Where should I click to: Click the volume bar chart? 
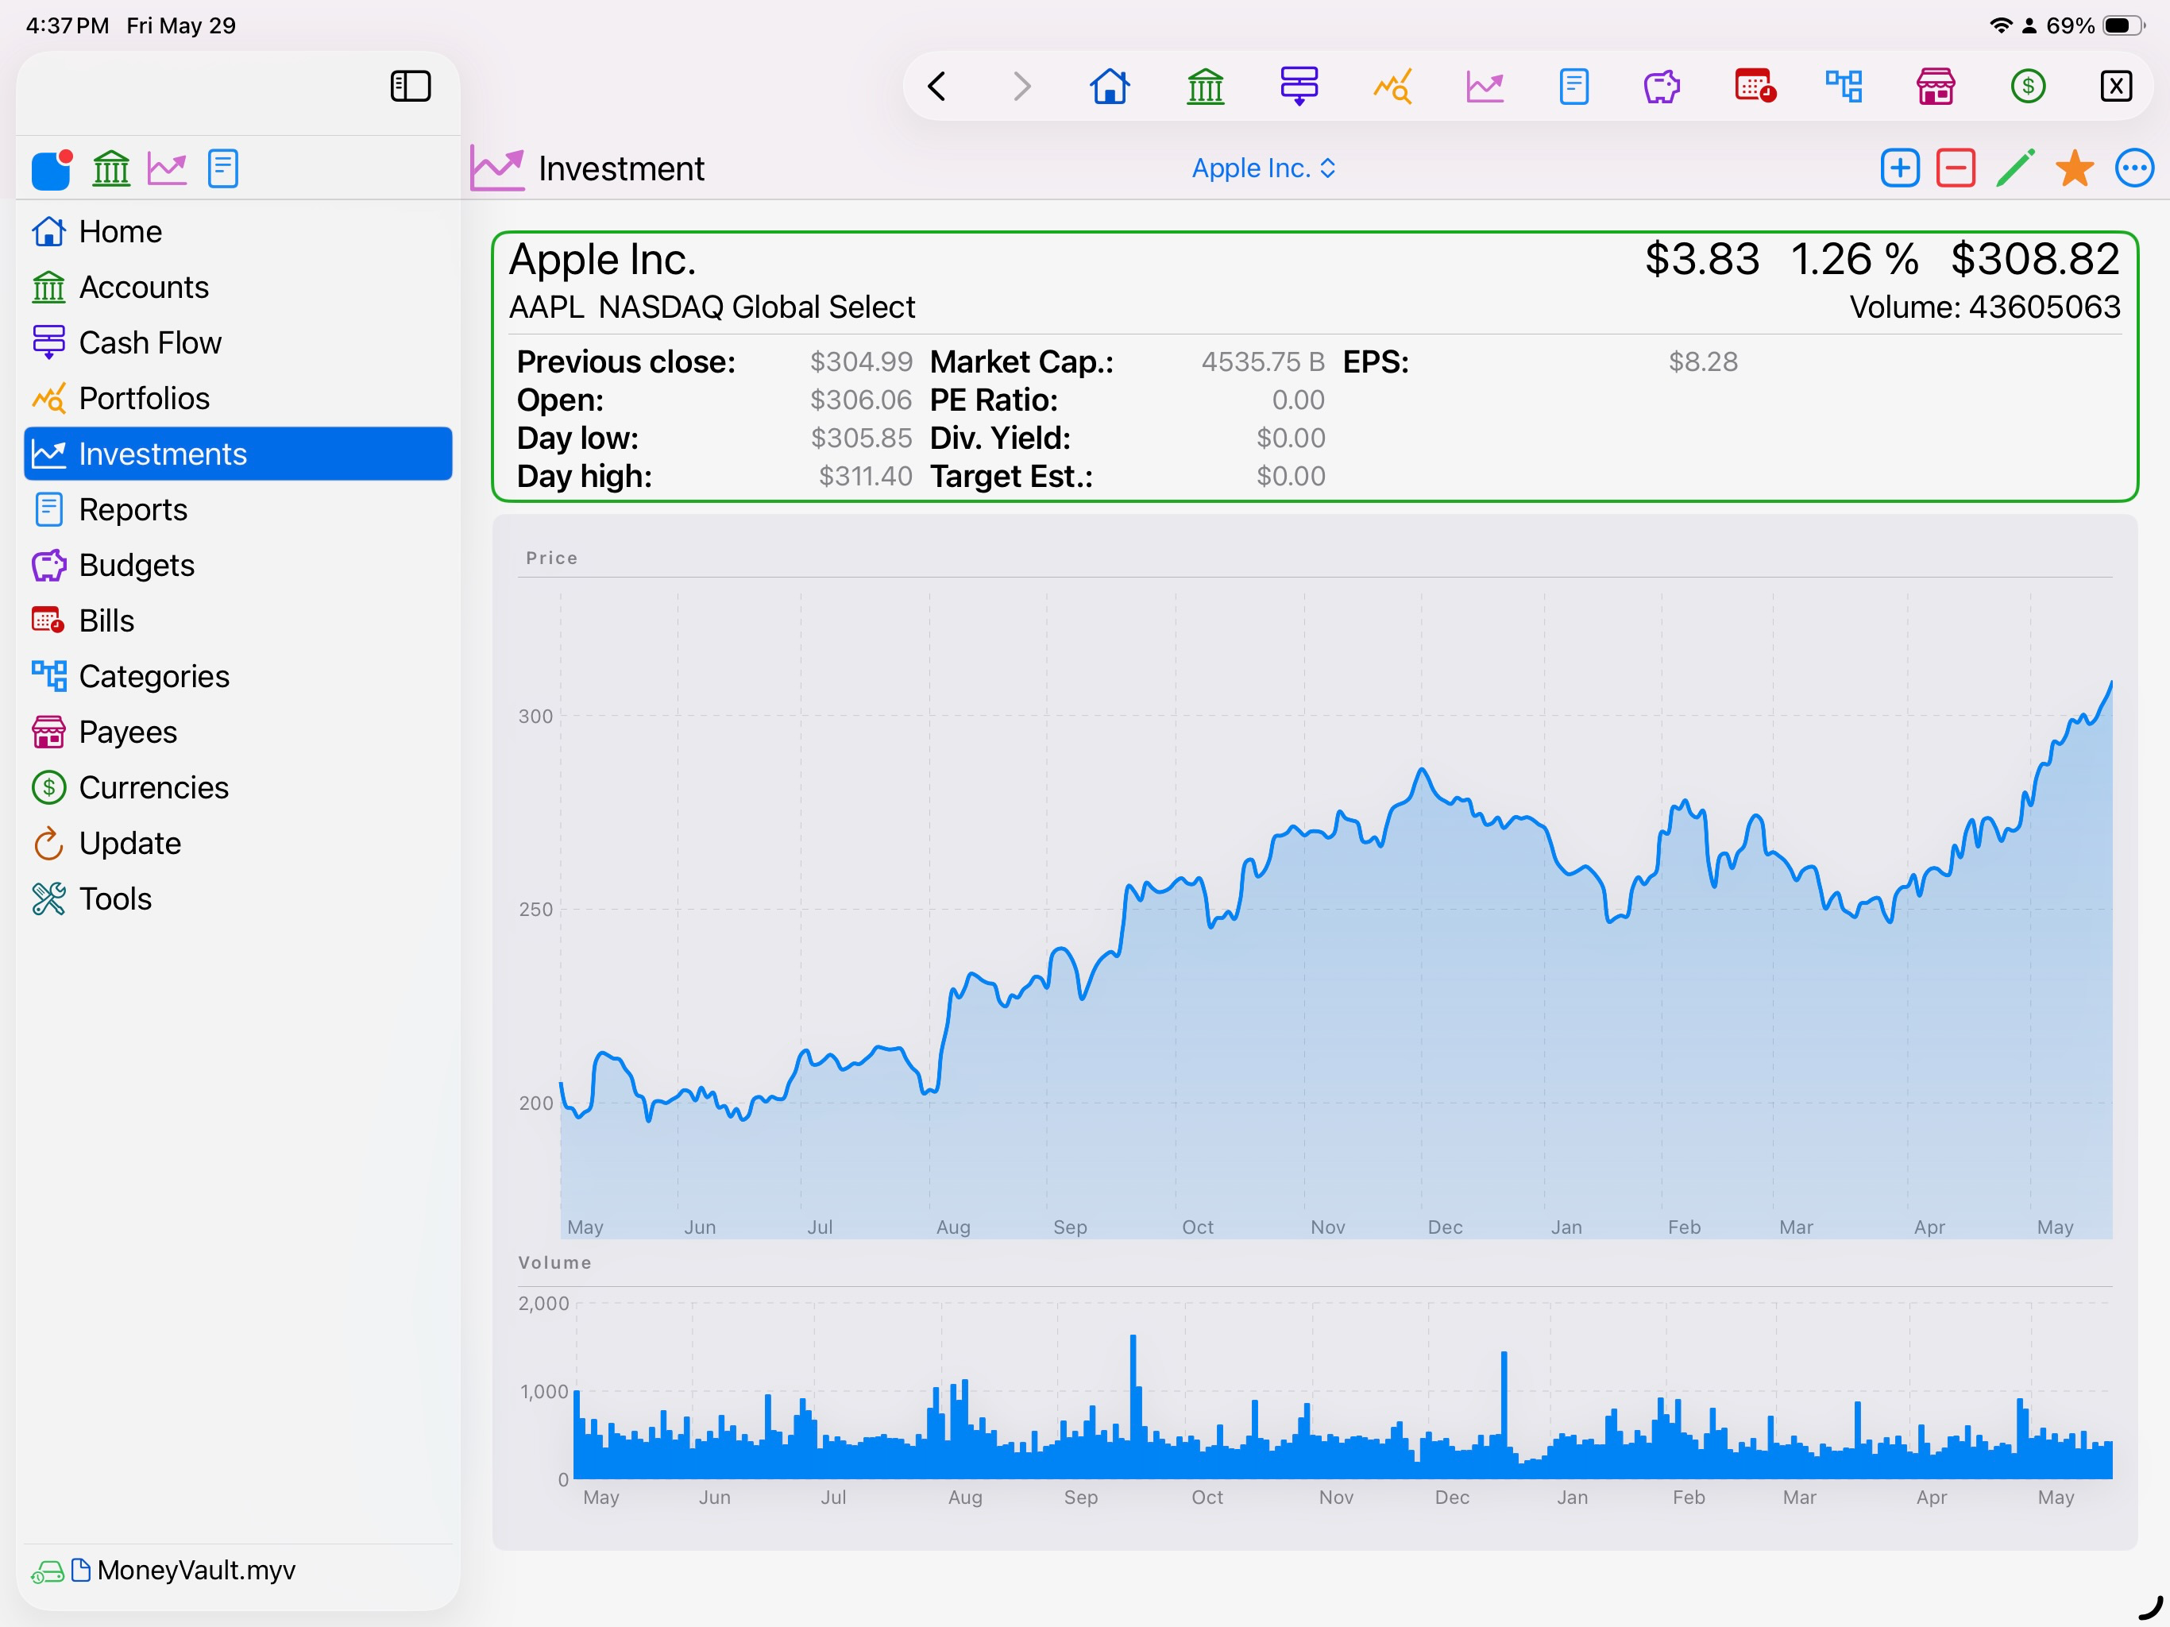point(1342,1392)
